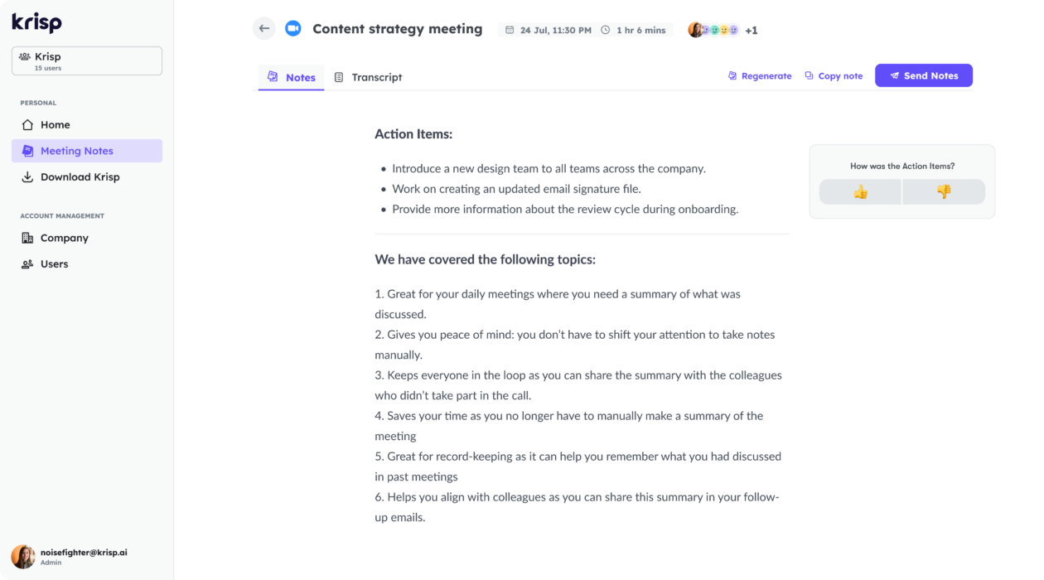Expand the +1 participants list
1044x580 pixels.
click(751, 31)
